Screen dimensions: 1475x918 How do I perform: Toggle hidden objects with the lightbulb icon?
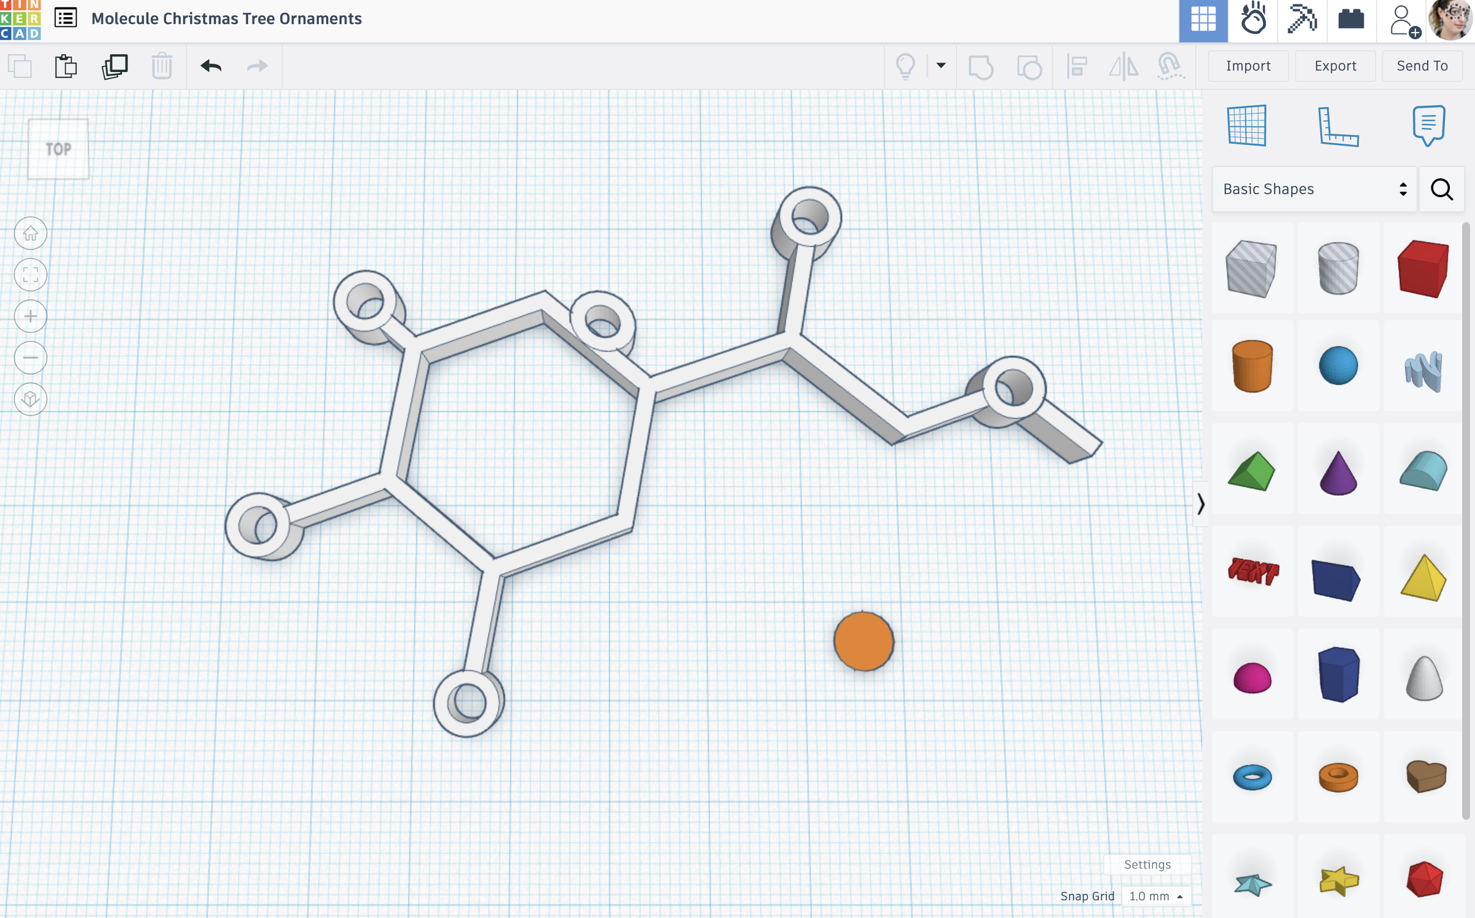pos(903,66)
